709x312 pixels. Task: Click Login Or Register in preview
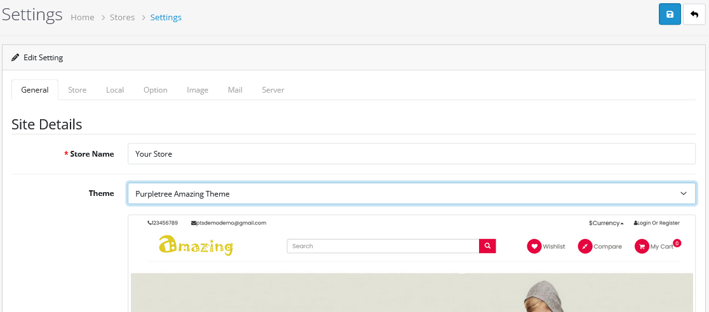[x=656, y=223]
